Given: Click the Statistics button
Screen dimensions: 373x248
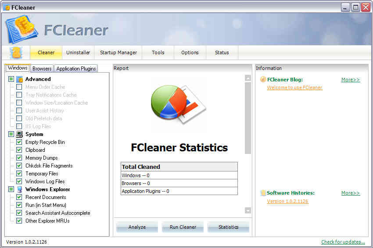Looking at the screenshot, I should (228, 227).
